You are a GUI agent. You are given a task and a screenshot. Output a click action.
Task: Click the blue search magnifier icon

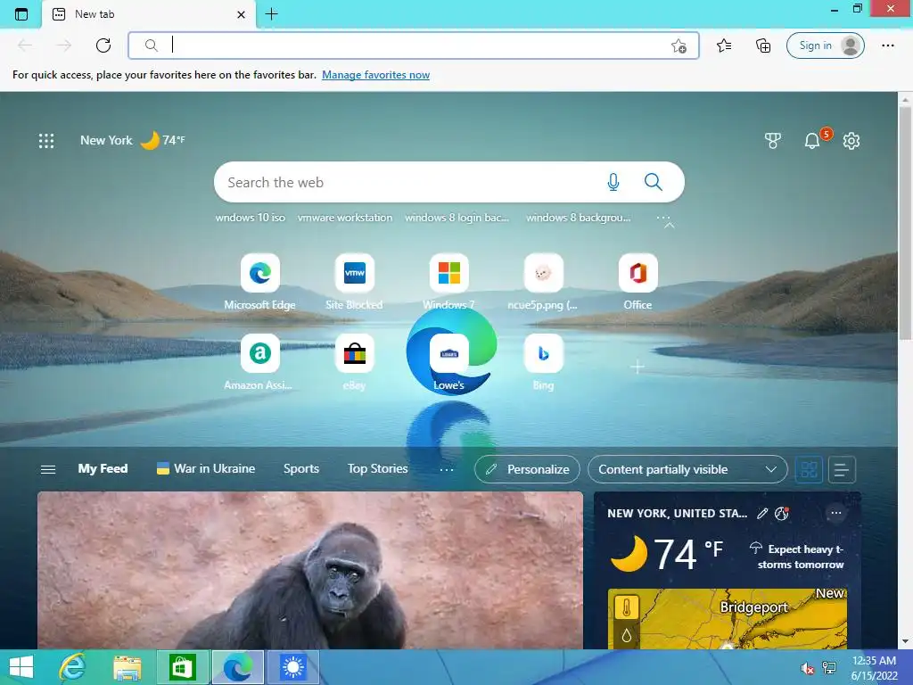pos(654,182)
